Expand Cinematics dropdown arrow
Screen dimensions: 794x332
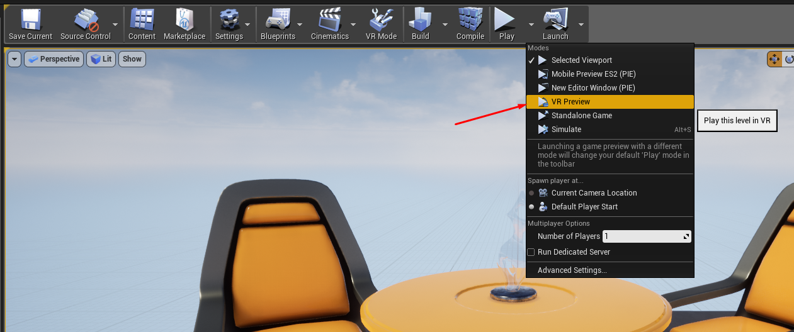click(x=353, y=25)
